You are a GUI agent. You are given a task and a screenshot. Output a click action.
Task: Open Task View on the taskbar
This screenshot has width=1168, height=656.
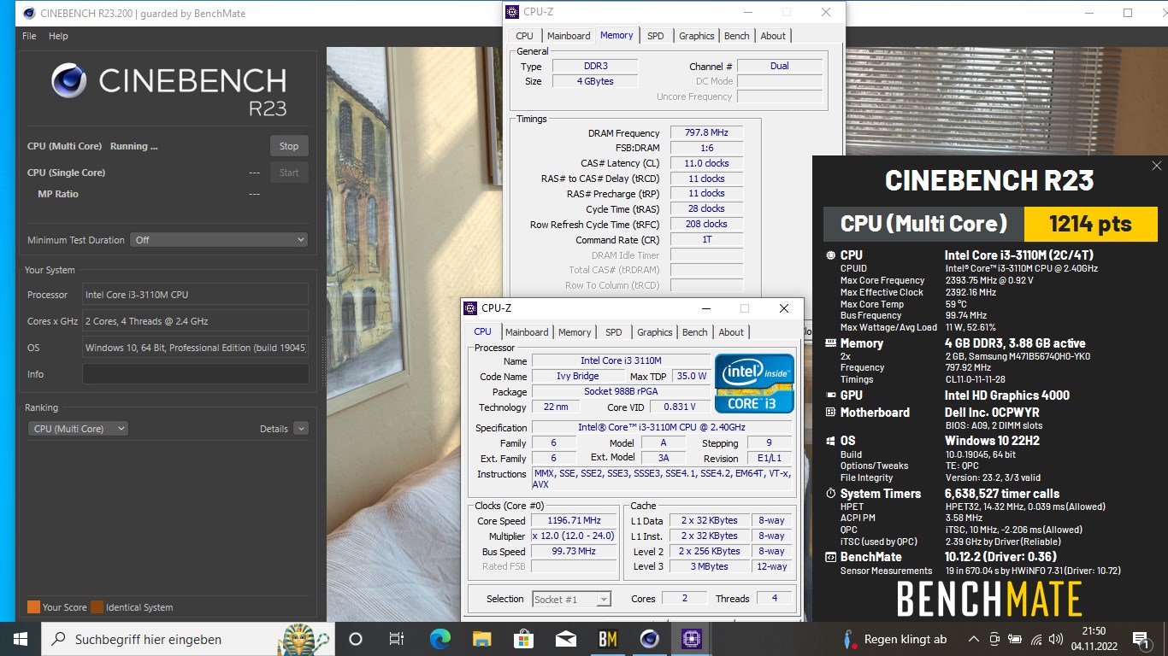coord(397,639)
